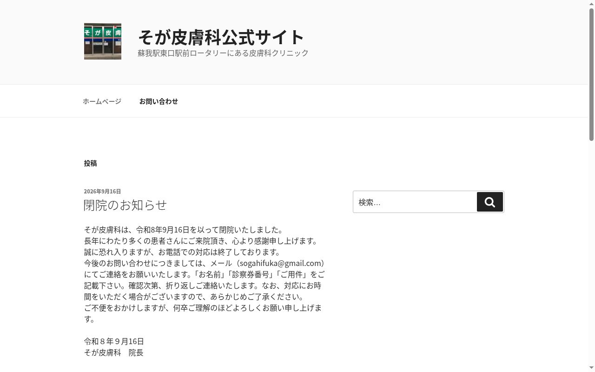Click the そが皮膚科公式サイト site title
This screenshot has width=595, height=372.
pyautogui.click(x=221, y=37)
